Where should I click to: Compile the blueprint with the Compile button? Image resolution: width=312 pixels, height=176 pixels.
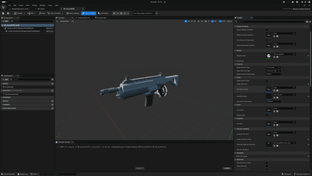[x=18, y=13]
